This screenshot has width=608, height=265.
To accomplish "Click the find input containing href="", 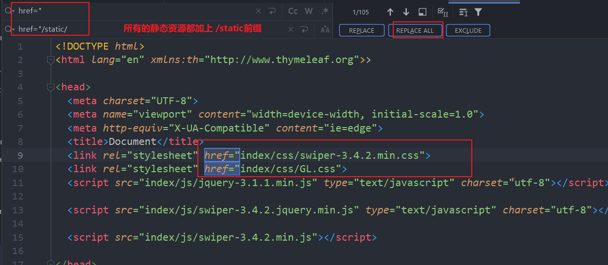I will 134,11.
